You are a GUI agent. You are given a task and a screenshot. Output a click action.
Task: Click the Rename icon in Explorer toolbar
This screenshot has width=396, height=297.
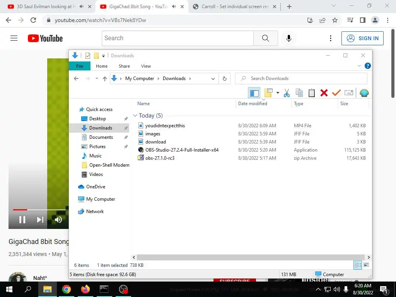point(348,93)
